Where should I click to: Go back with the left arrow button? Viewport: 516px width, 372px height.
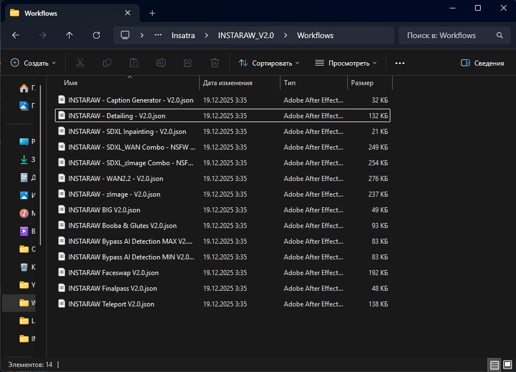16,35
